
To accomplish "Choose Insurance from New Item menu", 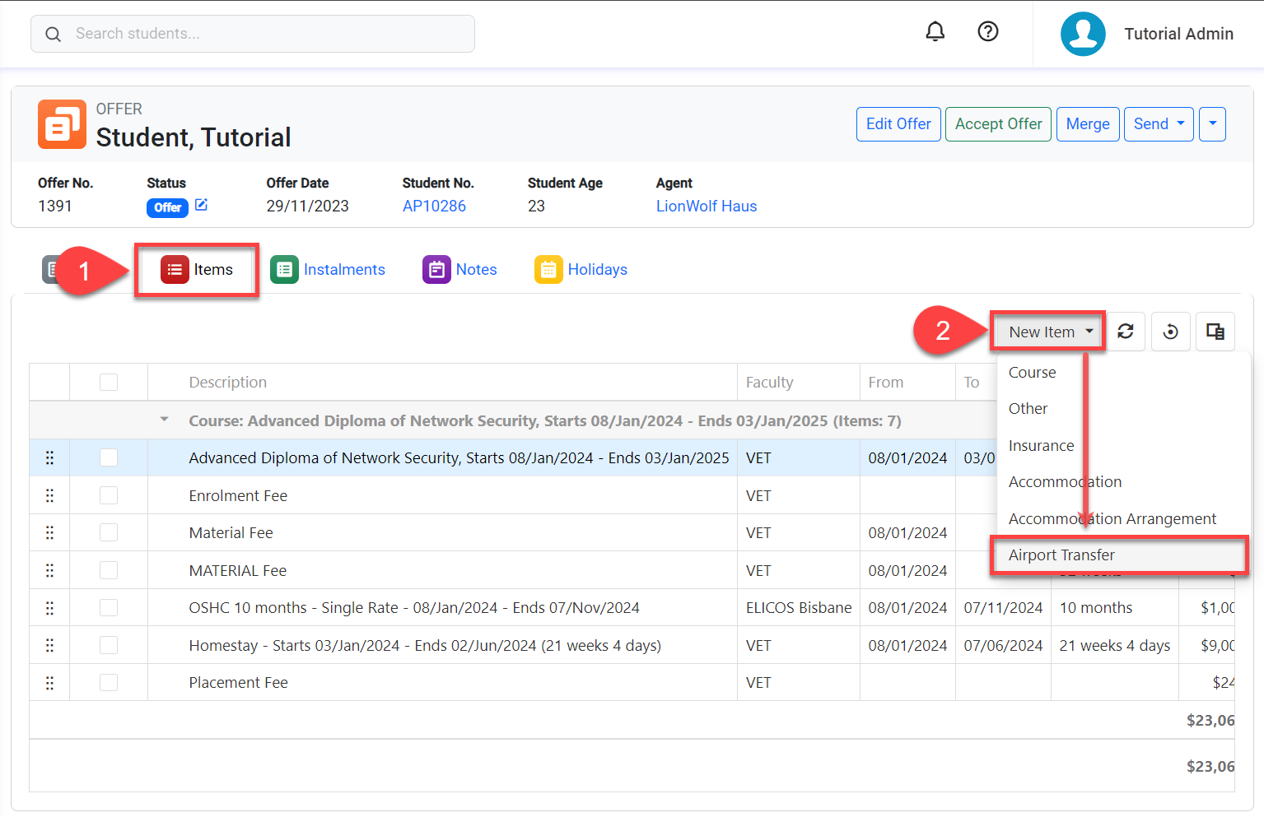I will point(1123,445).
